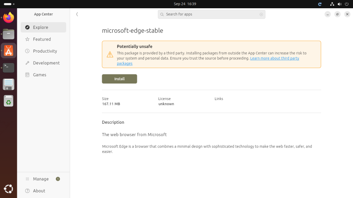Open the clock and calendar panel
Image resolution: width=353 pixels, height=198 pixels.
pos(185,4)
